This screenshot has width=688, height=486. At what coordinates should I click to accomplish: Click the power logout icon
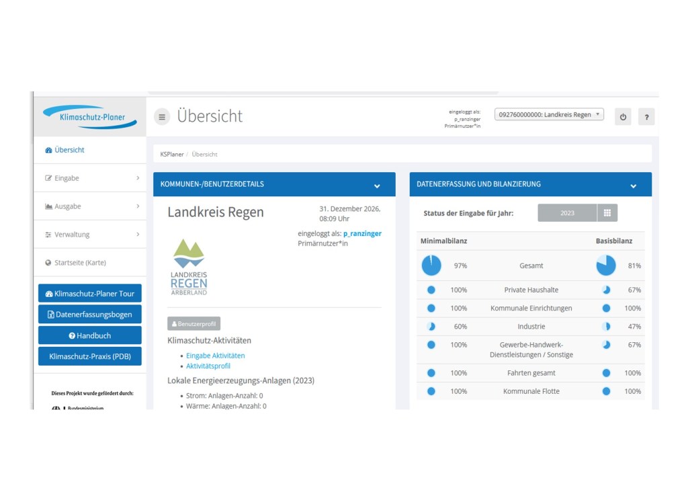(623, 117)
